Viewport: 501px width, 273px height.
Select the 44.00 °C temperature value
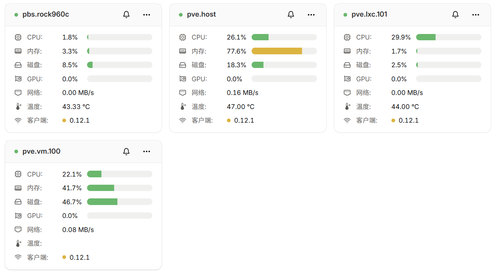pos(405,107)
